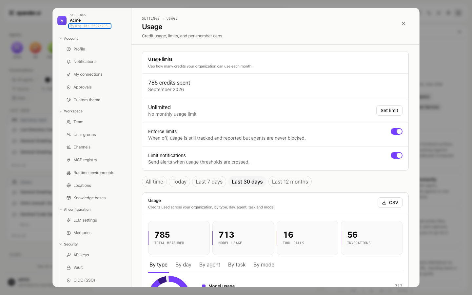This screenshot has width=472, height=295.
Task: Open API keys key icon
Action: pos(69,255)
